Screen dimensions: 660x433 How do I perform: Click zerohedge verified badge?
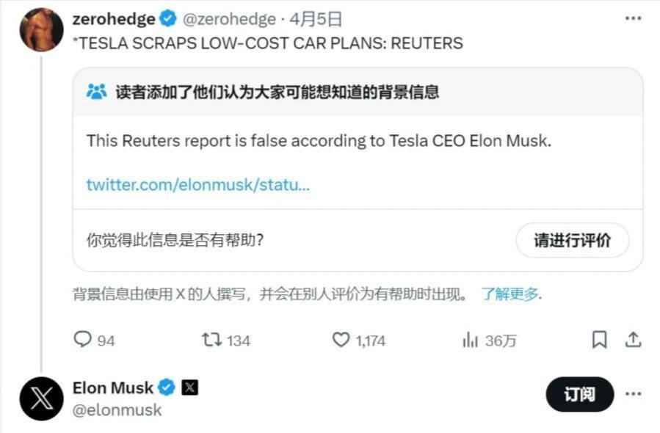click(x=168, y=19)
